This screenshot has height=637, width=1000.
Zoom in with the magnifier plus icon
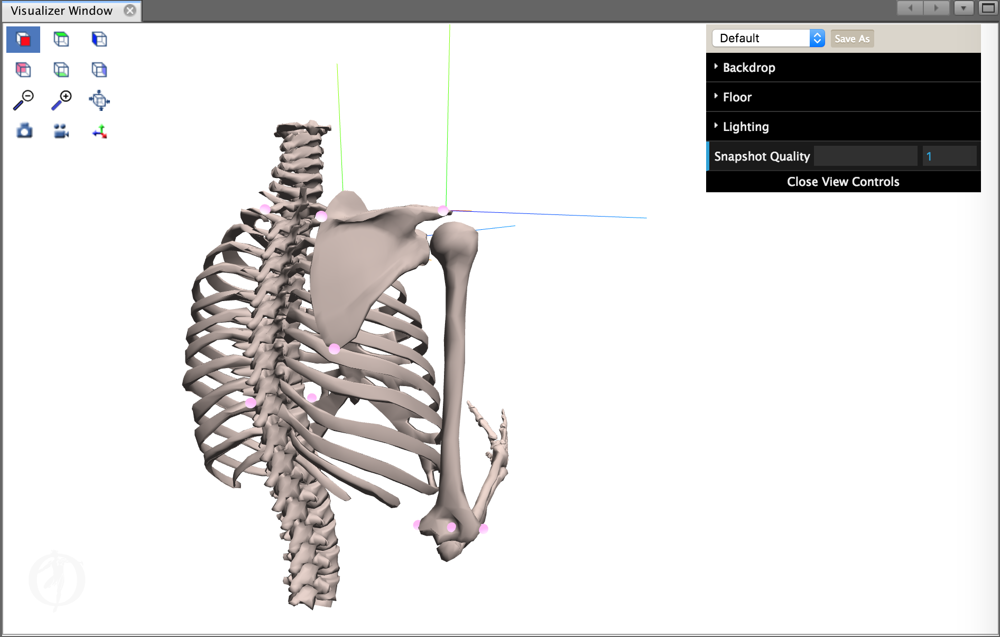coord(61,99)
